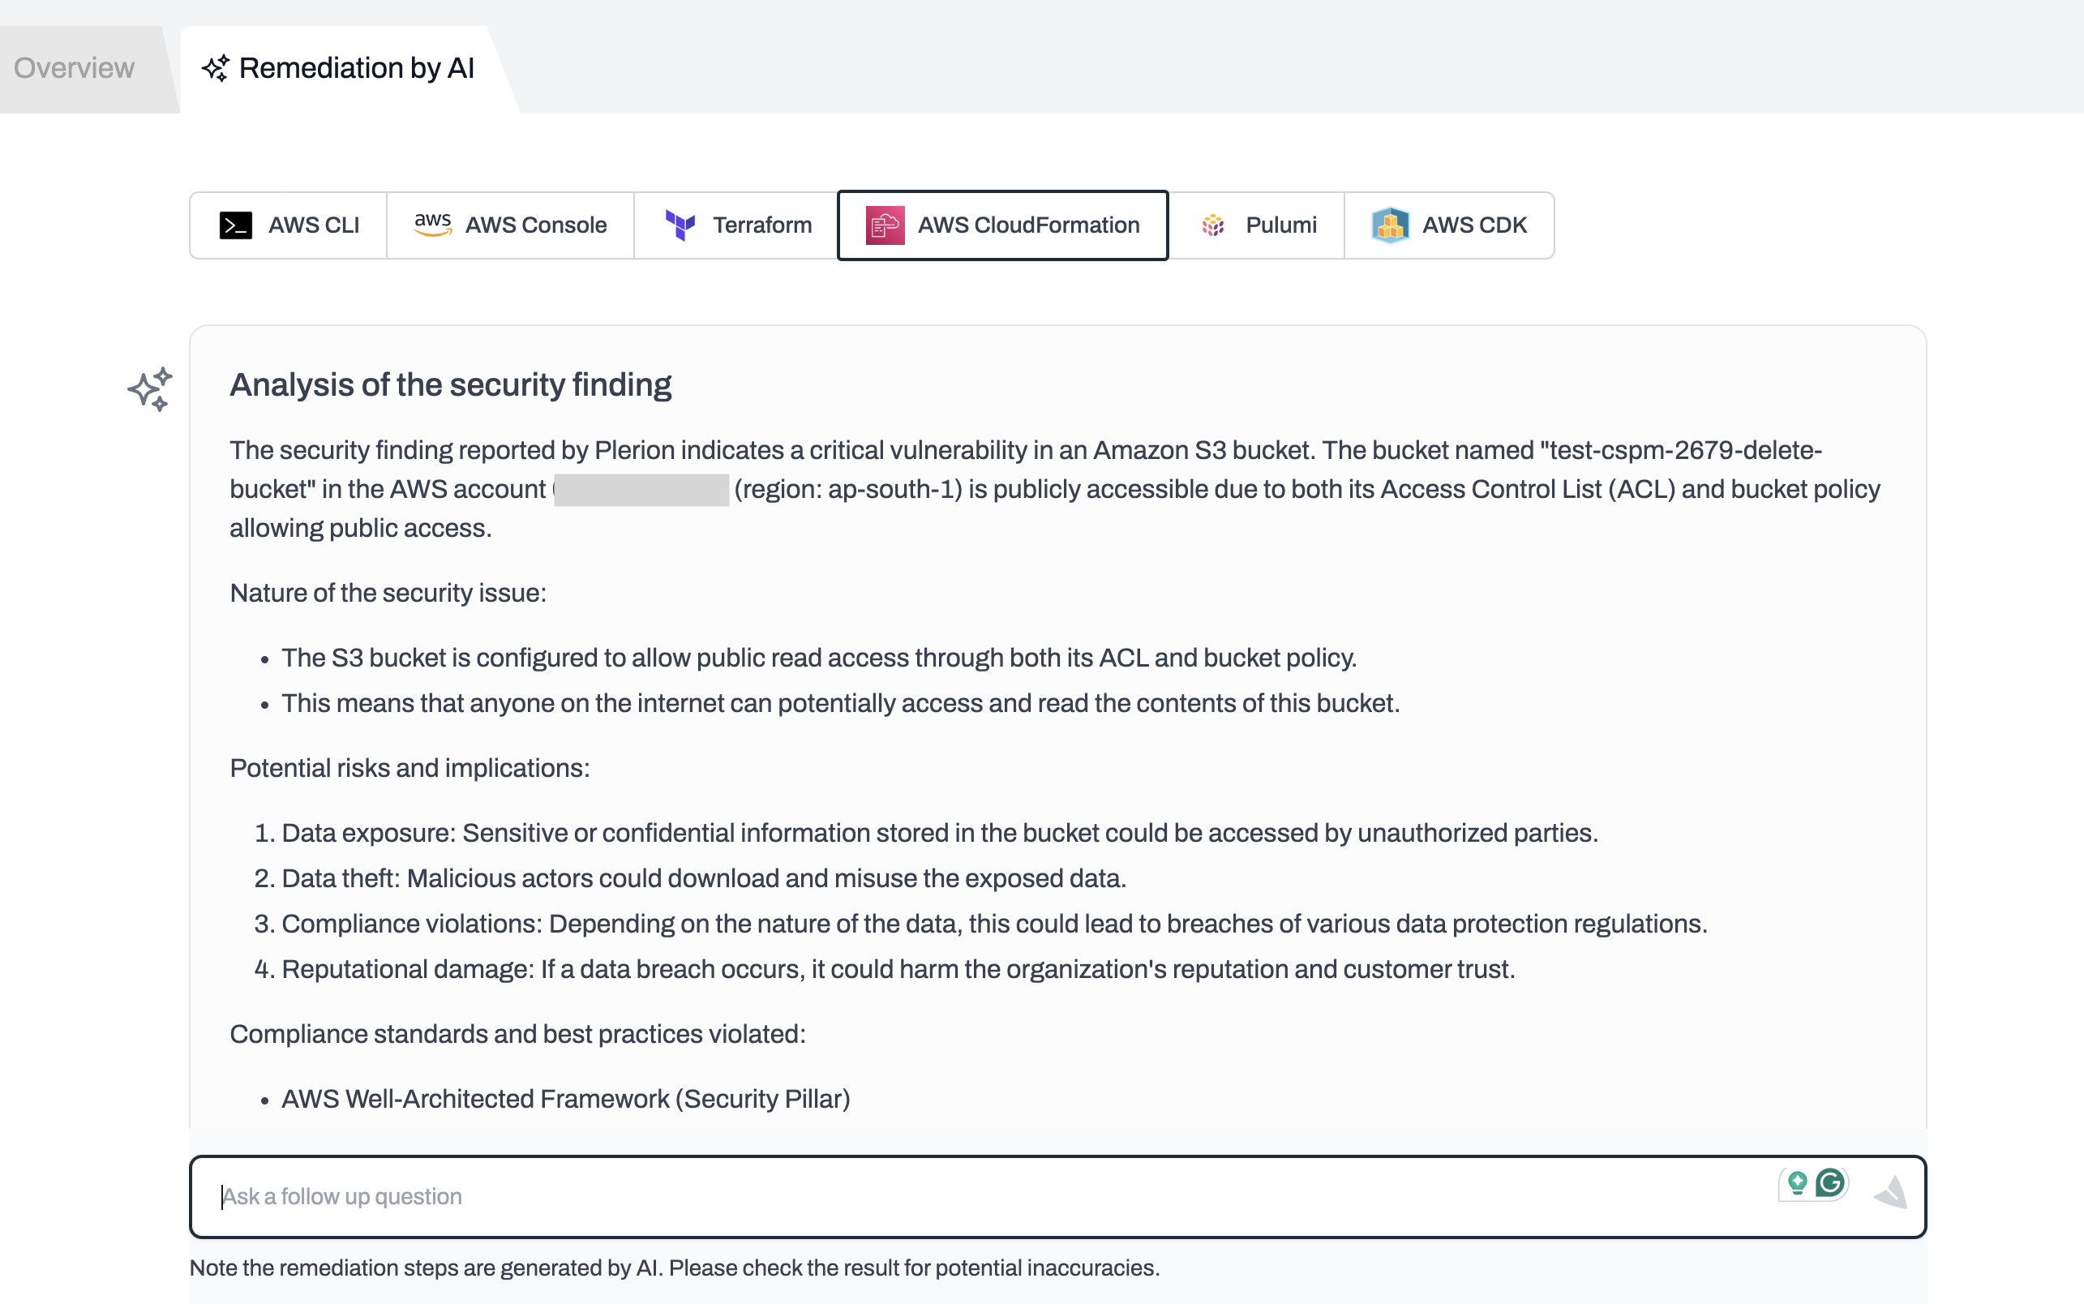Image resolution: width=2084 pixels, height=1304 pixels.
Task: Click the AWS CDK blocks icon
Action: [x=1390, y=225]
